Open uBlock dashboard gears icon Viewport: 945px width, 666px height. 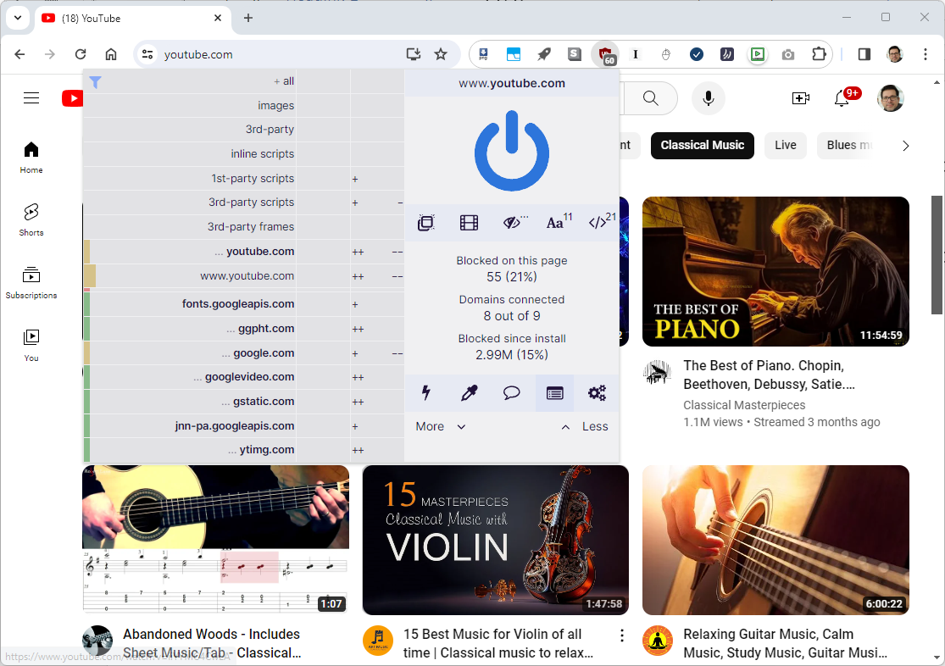(598, 393)
